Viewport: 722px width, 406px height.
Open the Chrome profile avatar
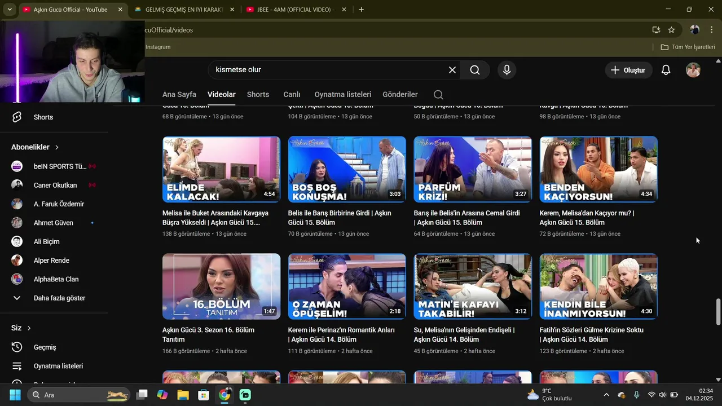pos(694,30)
